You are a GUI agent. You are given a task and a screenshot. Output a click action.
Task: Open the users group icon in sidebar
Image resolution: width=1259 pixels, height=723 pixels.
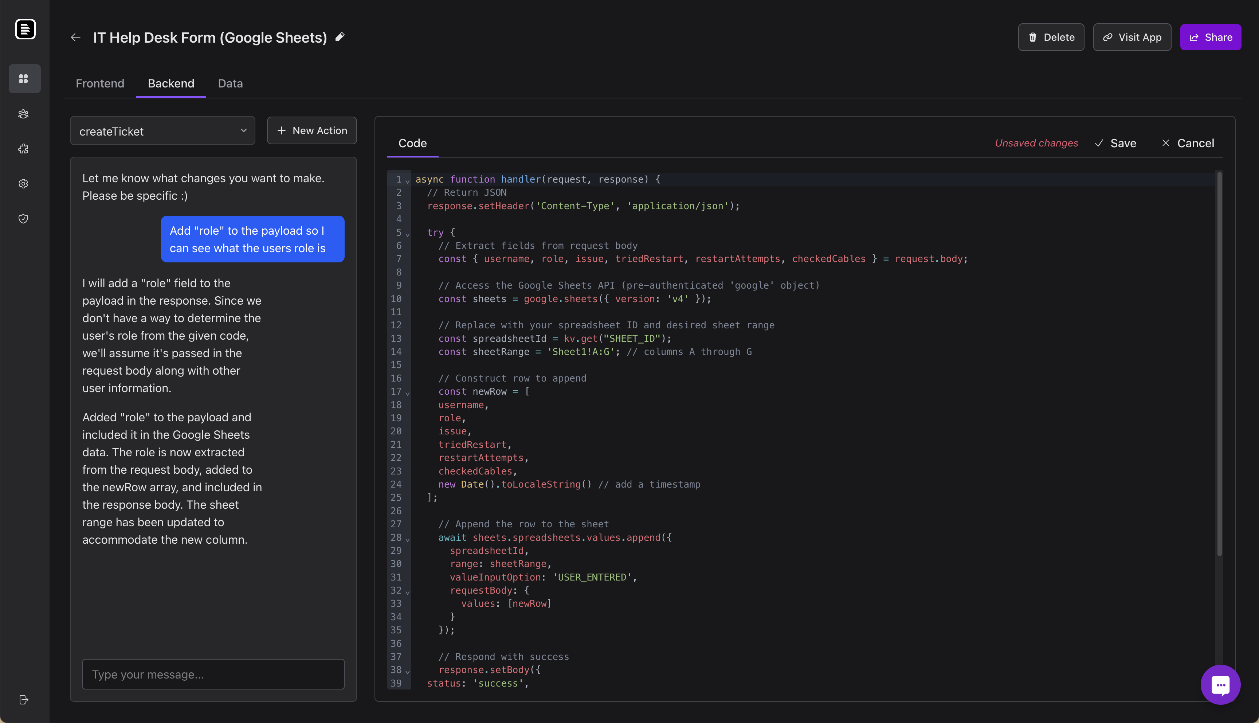pos(23,114)
